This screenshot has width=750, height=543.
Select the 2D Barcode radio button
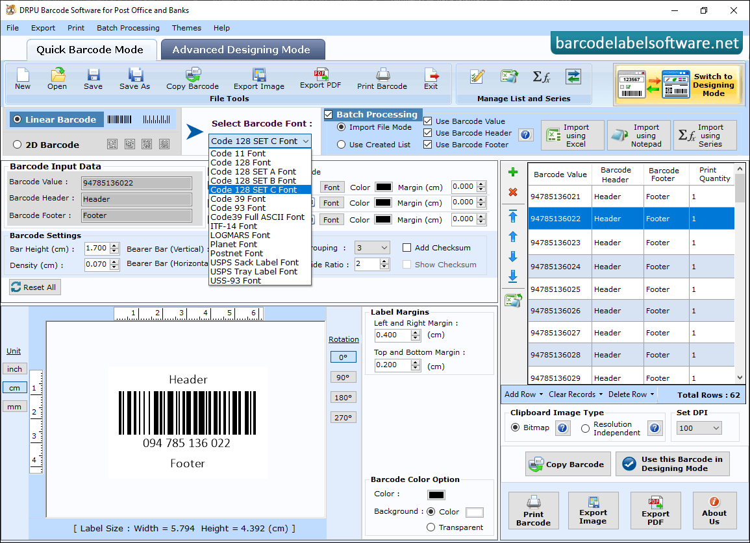18,145
